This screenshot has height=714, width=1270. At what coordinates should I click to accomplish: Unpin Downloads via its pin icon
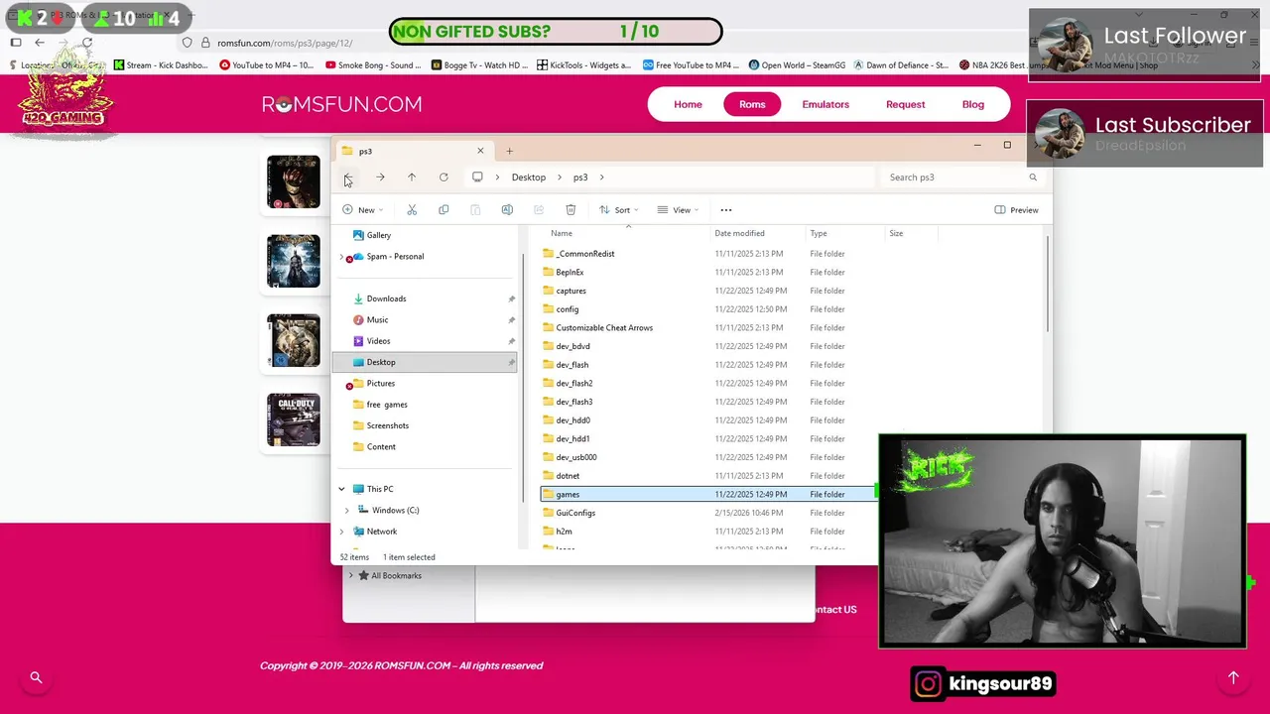[512, 298]
